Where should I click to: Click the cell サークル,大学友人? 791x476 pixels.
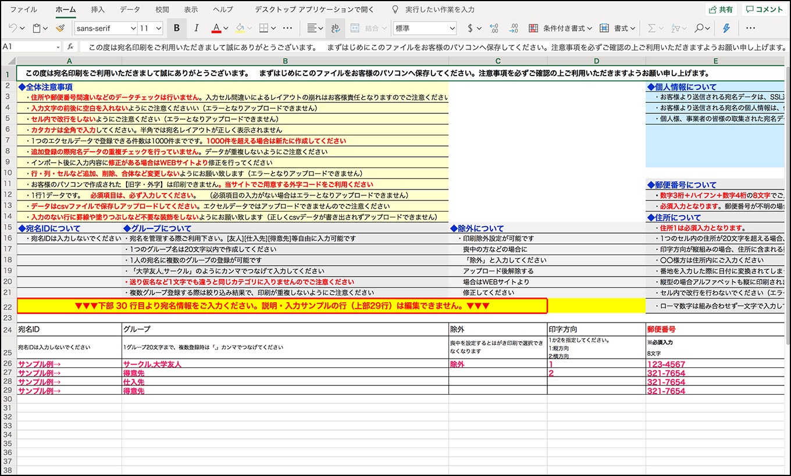285,364
